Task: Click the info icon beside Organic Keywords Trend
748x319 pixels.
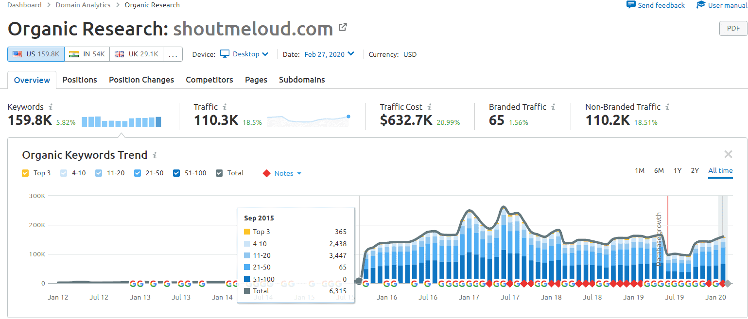Action: point(155,155)
